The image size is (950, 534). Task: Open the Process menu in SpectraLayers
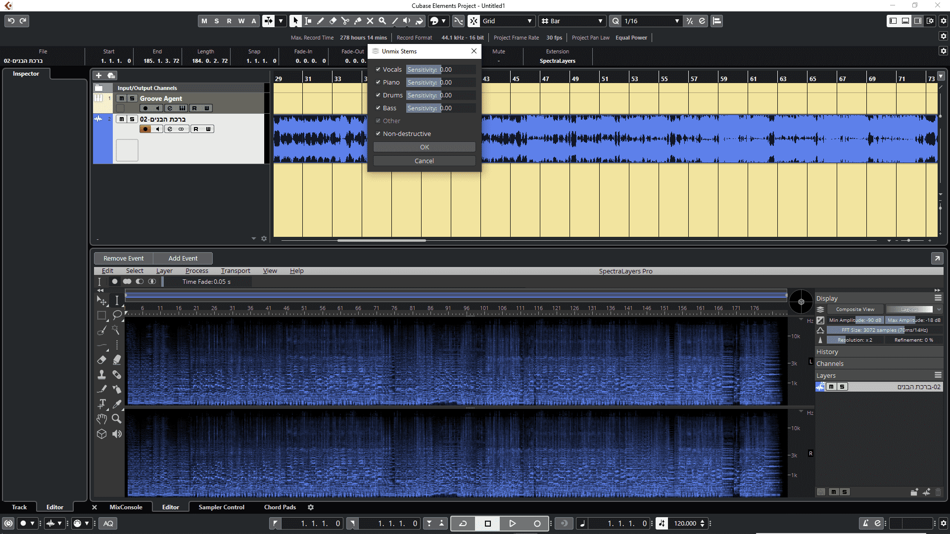pos(196,271)
